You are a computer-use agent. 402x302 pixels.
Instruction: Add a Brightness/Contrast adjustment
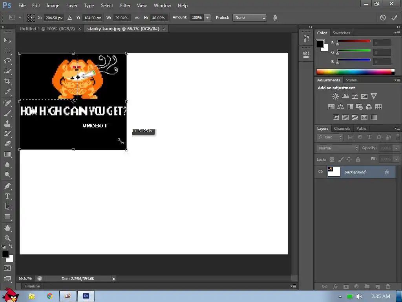[x=335, y=96]
